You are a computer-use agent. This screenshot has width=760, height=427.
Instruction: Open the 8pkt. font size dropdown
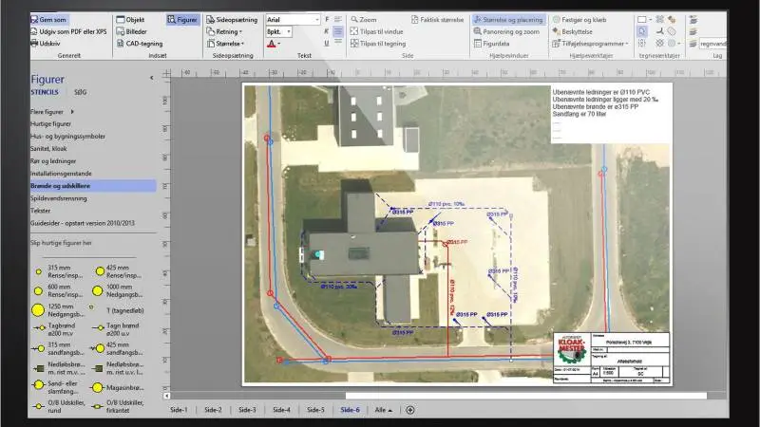click(289, 31)
